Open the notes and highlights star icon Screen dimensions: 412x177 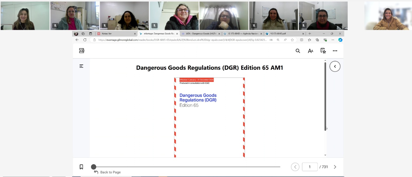point(323,51)
